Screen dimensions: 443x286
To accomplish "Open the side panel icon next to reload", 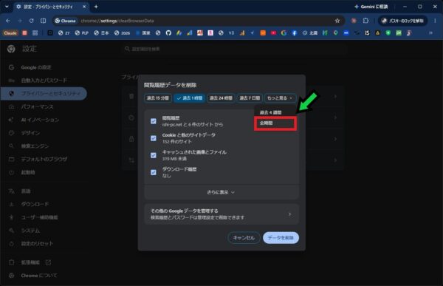I will [x=43, y=21].
